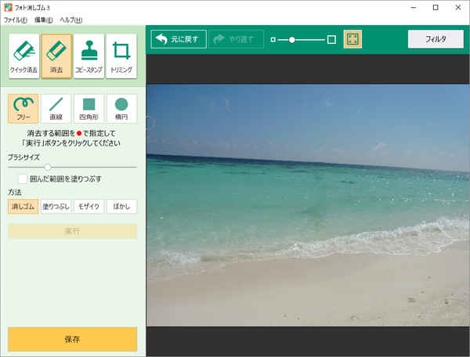Screen dimensions: 470x357
Task: Click the 保存 save button
Action: [73, 339]
